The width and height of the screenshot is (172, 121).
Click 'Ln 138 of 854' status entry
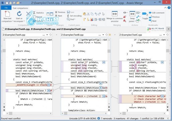point(157,118)
